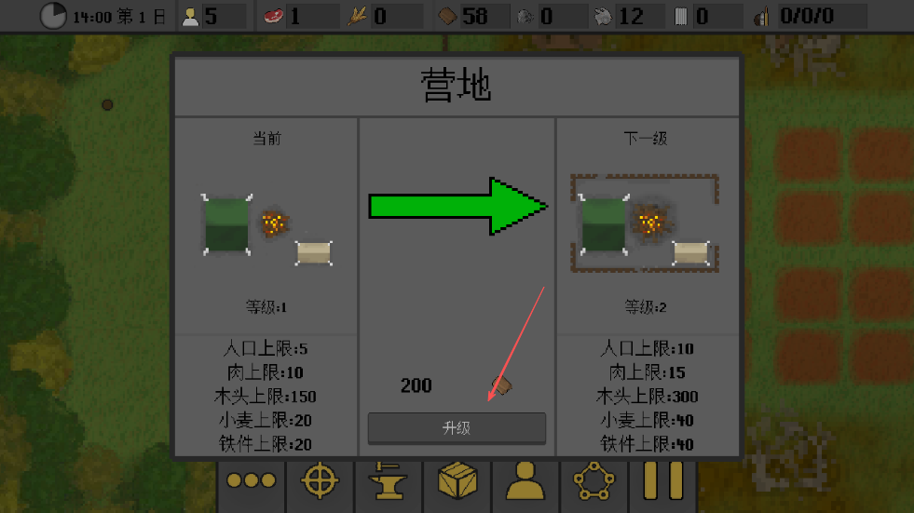Screen dimensions: 914x513
Task: Open the three-dots more menu
Action: 252,480
